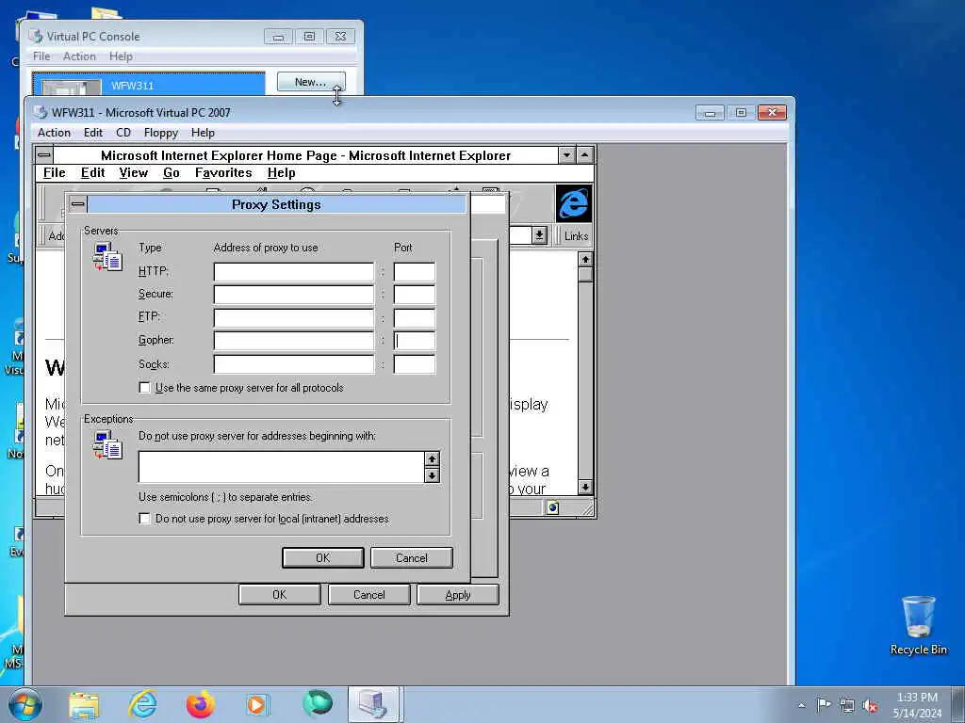The image size is (965, 723).
Task: Click the green globe app icon on taskbar
Action: tap(318, 704)
